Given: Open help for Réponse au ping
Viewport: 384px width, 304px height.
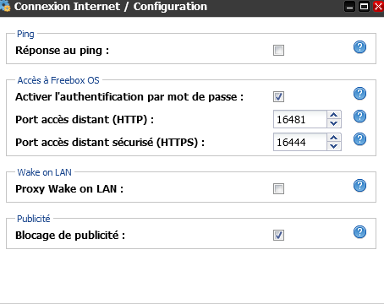Looking at the screenshot, I should point(359,47).
